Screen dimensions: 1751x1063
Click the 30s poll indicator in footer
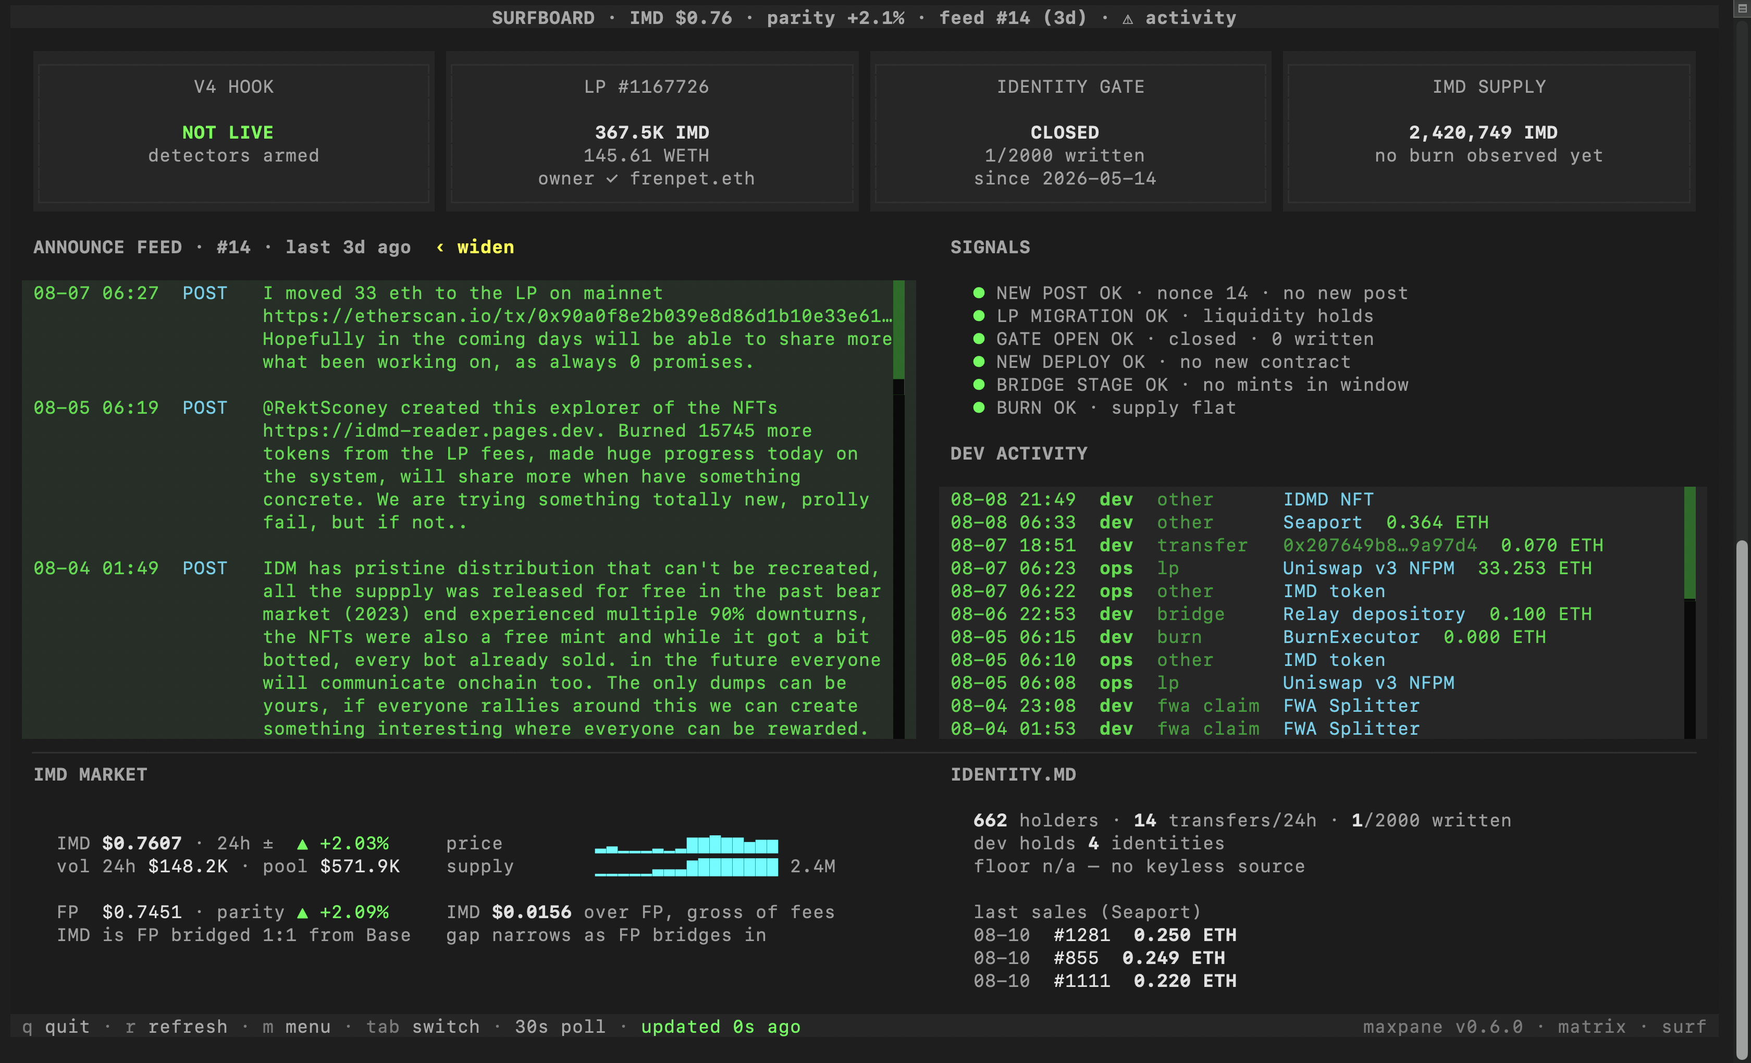point(560,1027)
